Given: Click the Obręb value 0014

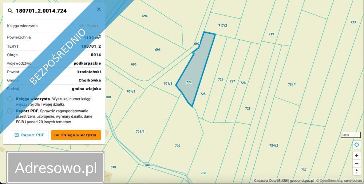Looking at the screenshot, I should 96,55.
